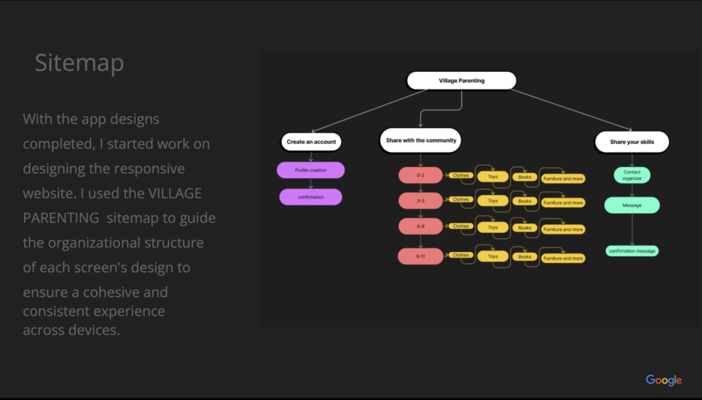Screen dimensions: 702x400
Task: Click the green confirmation message node
Action: click(x=632, y=251)
